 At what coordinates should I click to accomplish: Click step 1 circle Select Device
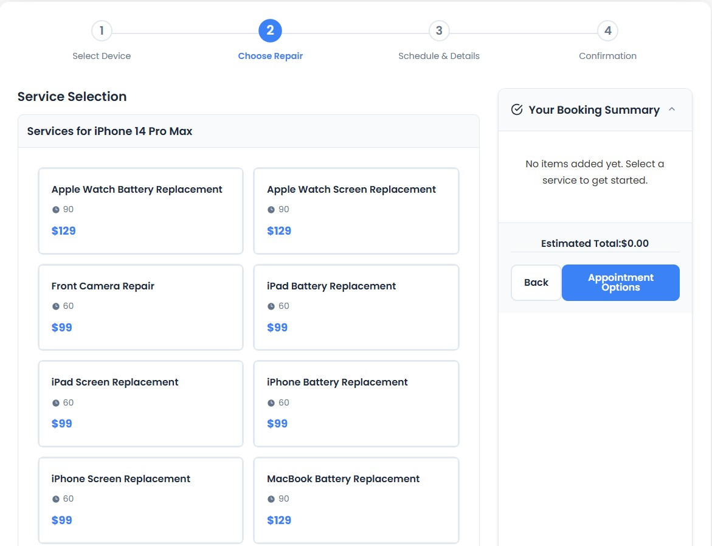pyautogui.click(x=102, y=31)
